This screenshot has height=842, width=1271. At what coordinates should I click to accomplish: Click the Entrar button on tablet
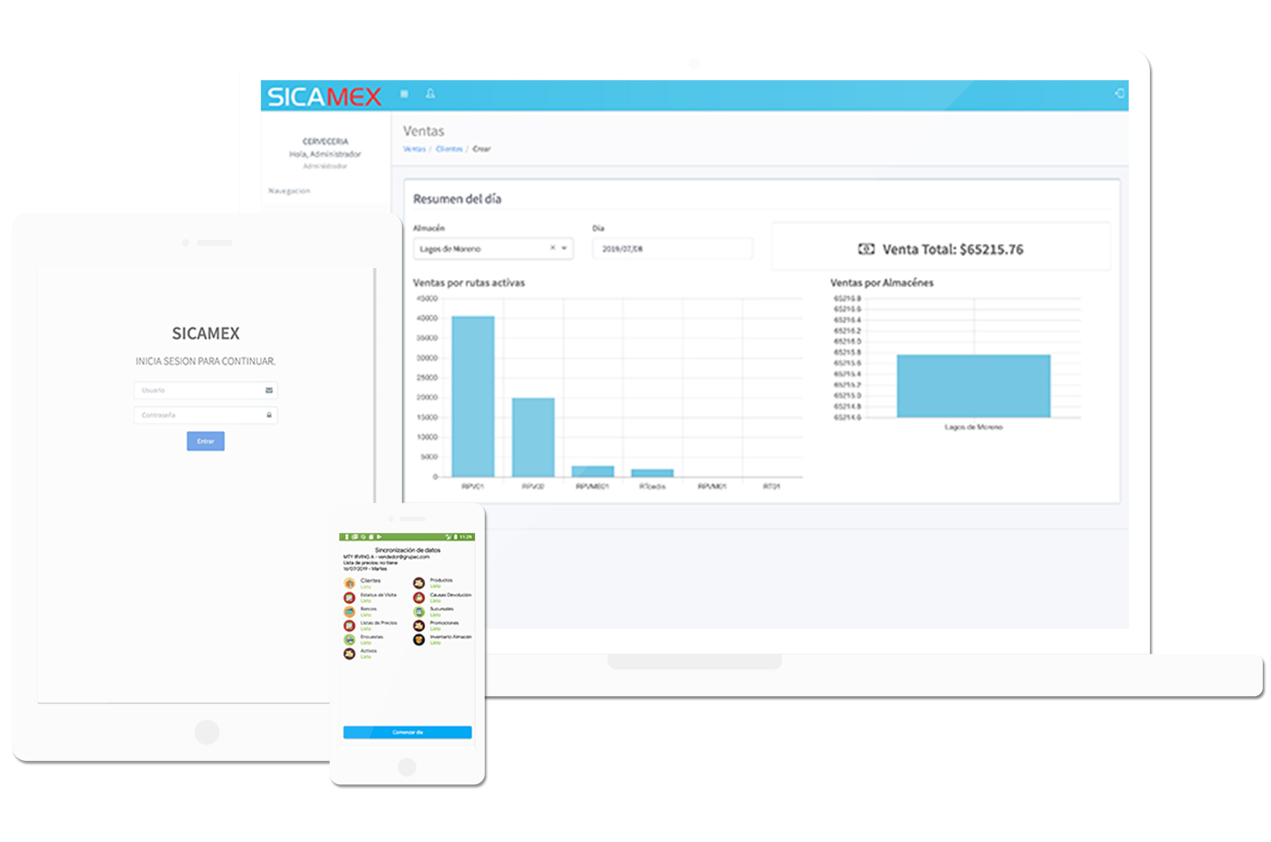point(205,441)
